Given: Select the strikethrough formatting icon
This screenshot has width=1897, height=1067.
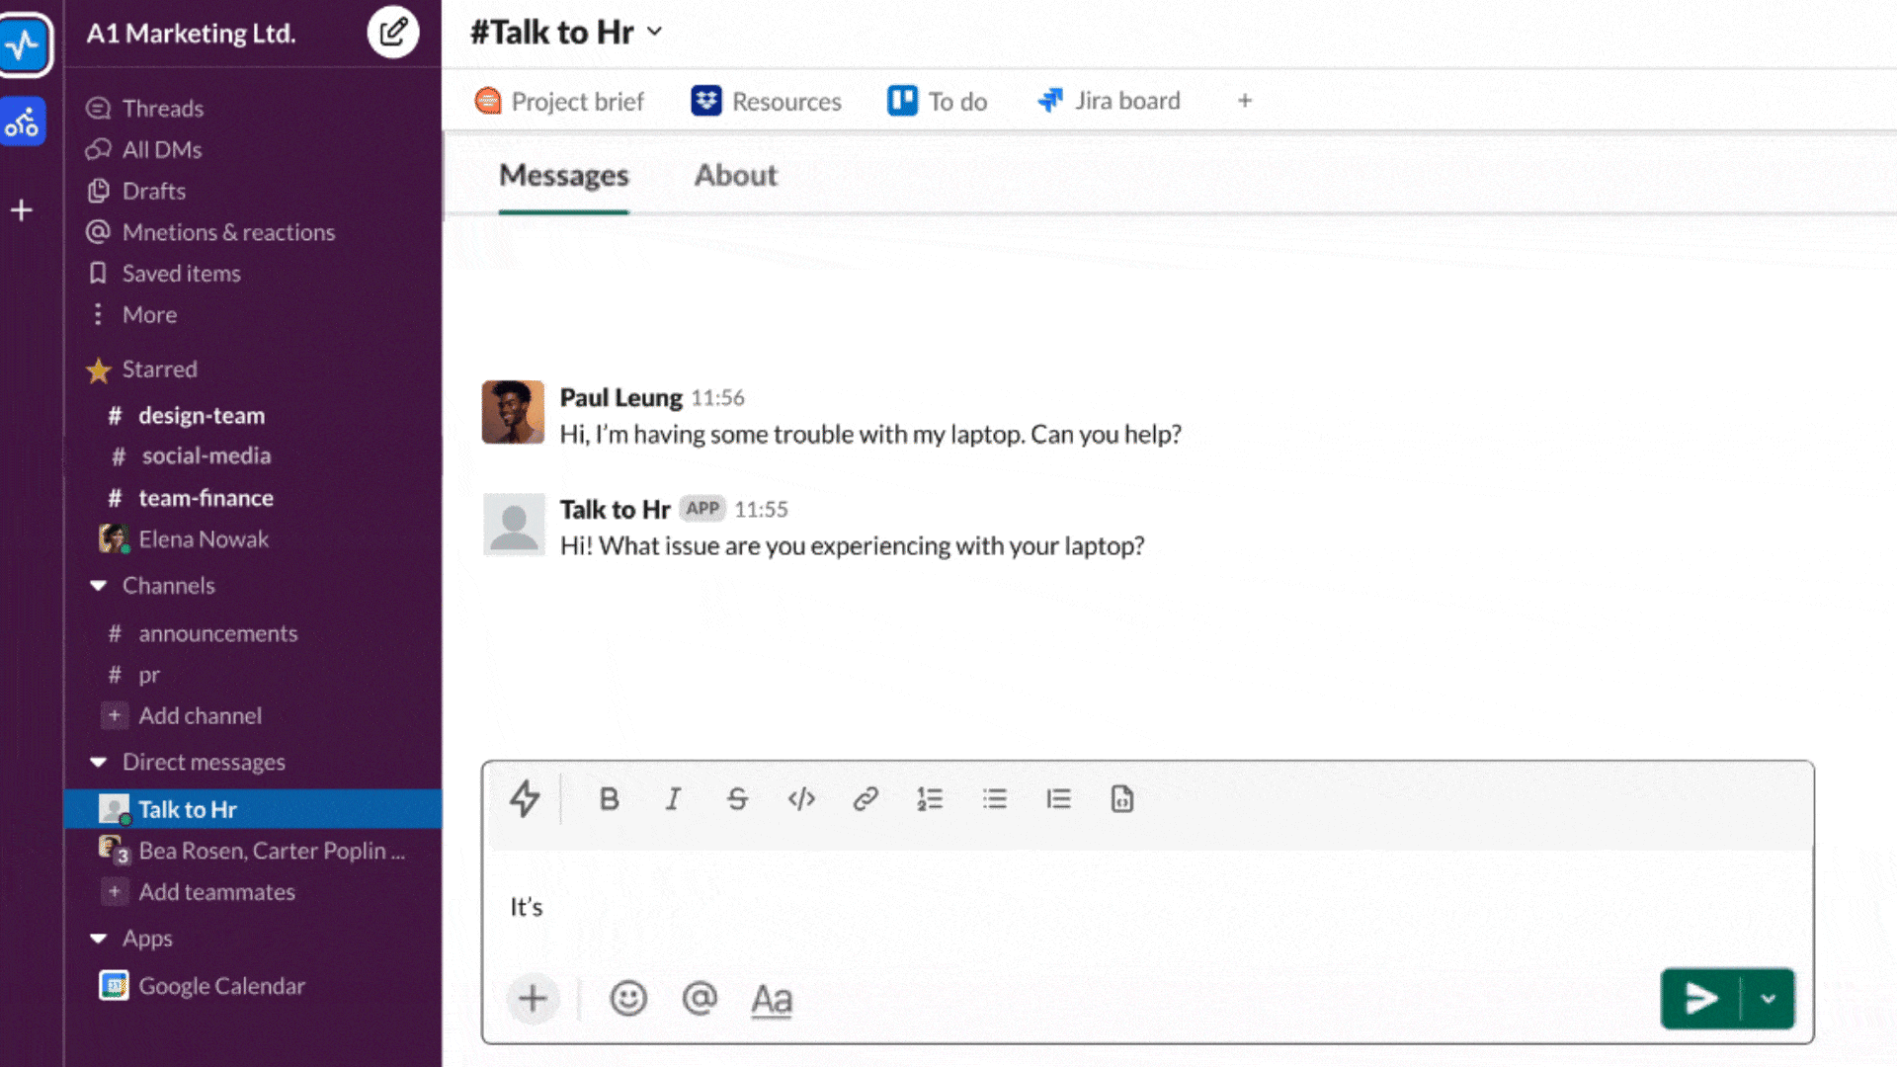Looking at the screenshot, I should [x=737, y=799].
